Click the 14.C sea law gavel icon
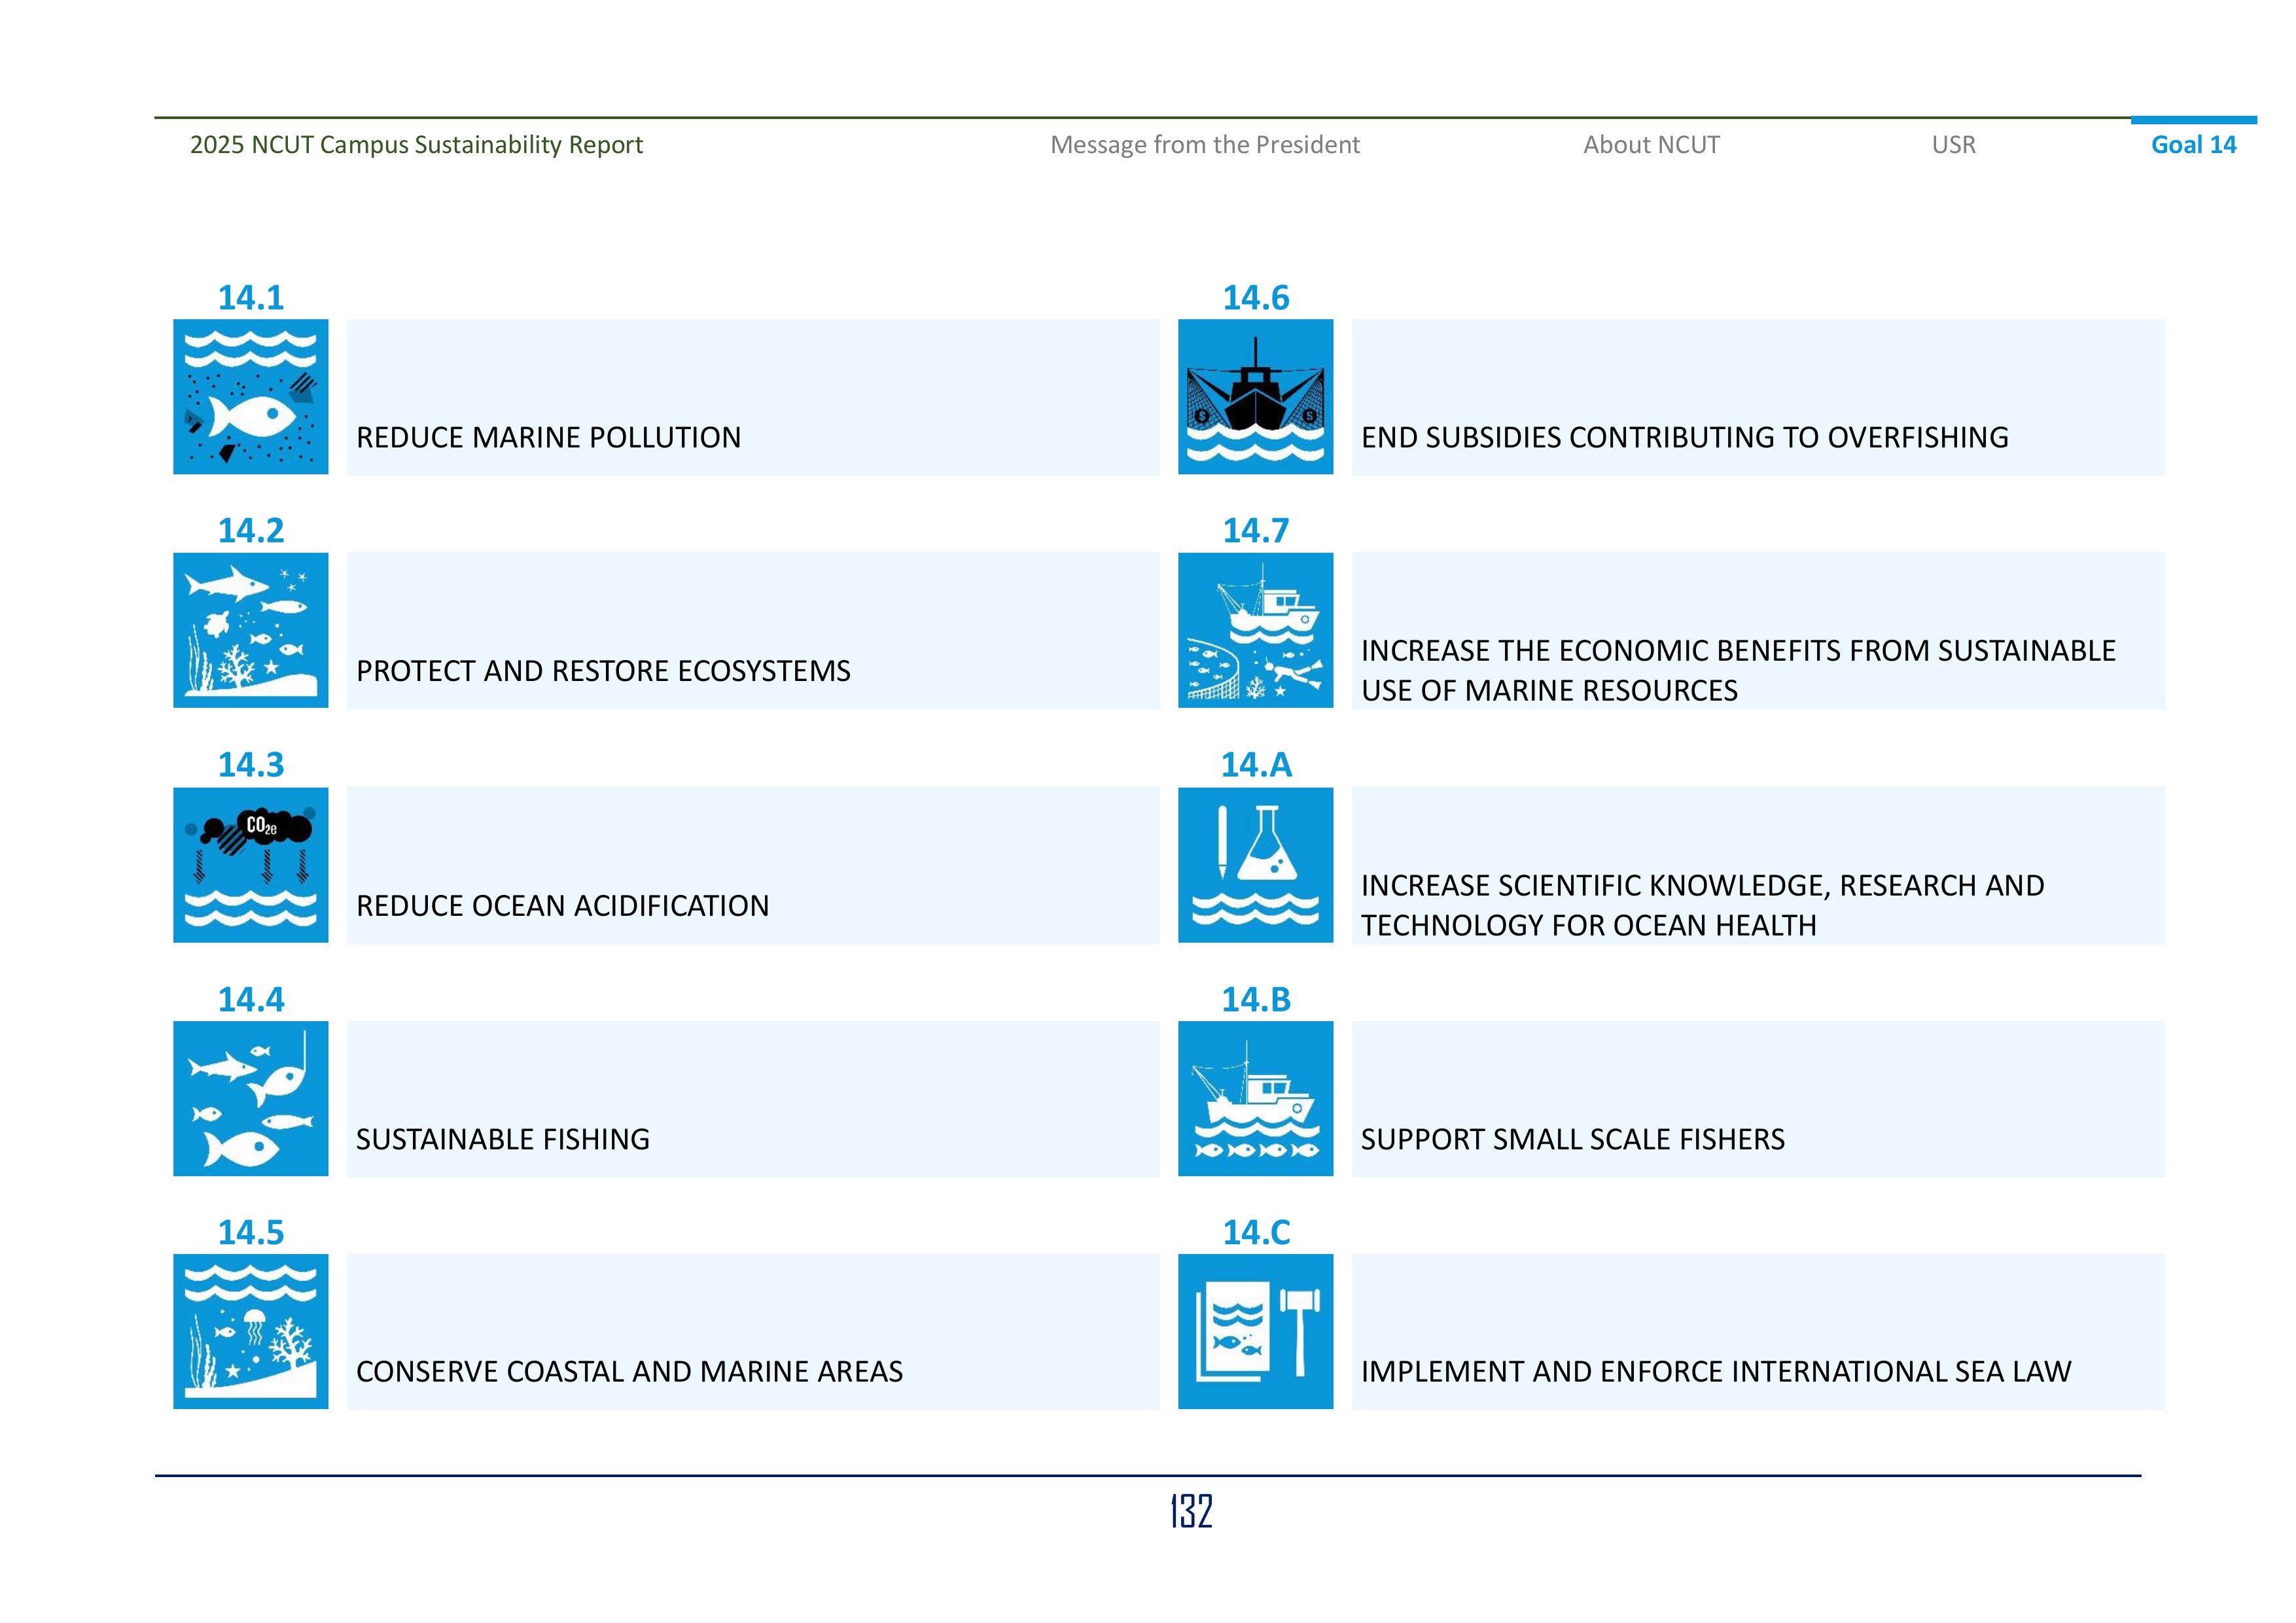The image size is (2296, 1623). (x=1257, y=1330)
